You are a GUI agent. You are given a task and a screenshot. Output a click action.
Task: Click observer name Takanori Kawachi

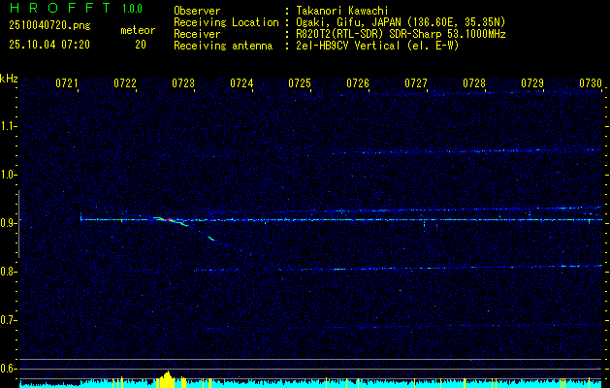pyautogui.click(x=342, y=11)
